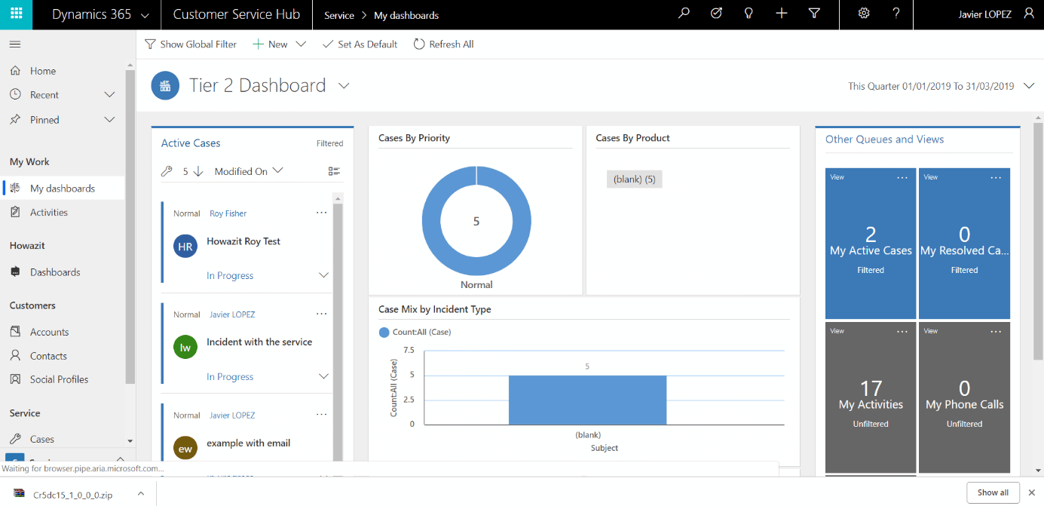Click Refresh All
The image size is (1044, 509).
tap(443, 44)
